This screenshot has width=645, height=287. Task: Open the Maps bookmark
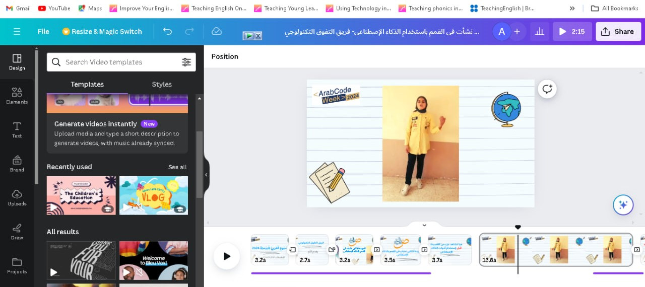click(x=90, y=8)
